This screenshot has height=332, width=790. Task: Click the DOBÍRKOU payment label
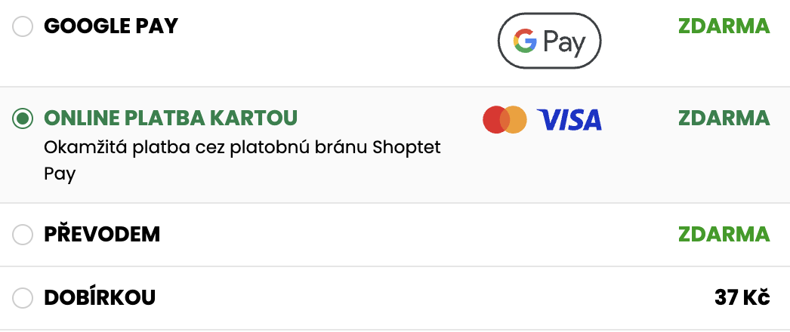100,297
